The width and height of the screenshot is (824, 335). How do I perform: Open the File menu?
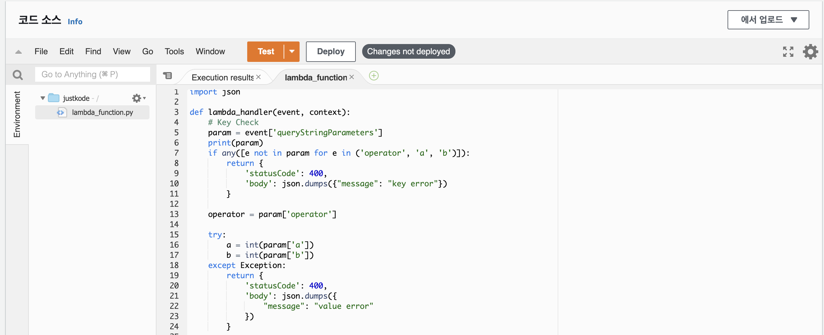click(41, 51)
